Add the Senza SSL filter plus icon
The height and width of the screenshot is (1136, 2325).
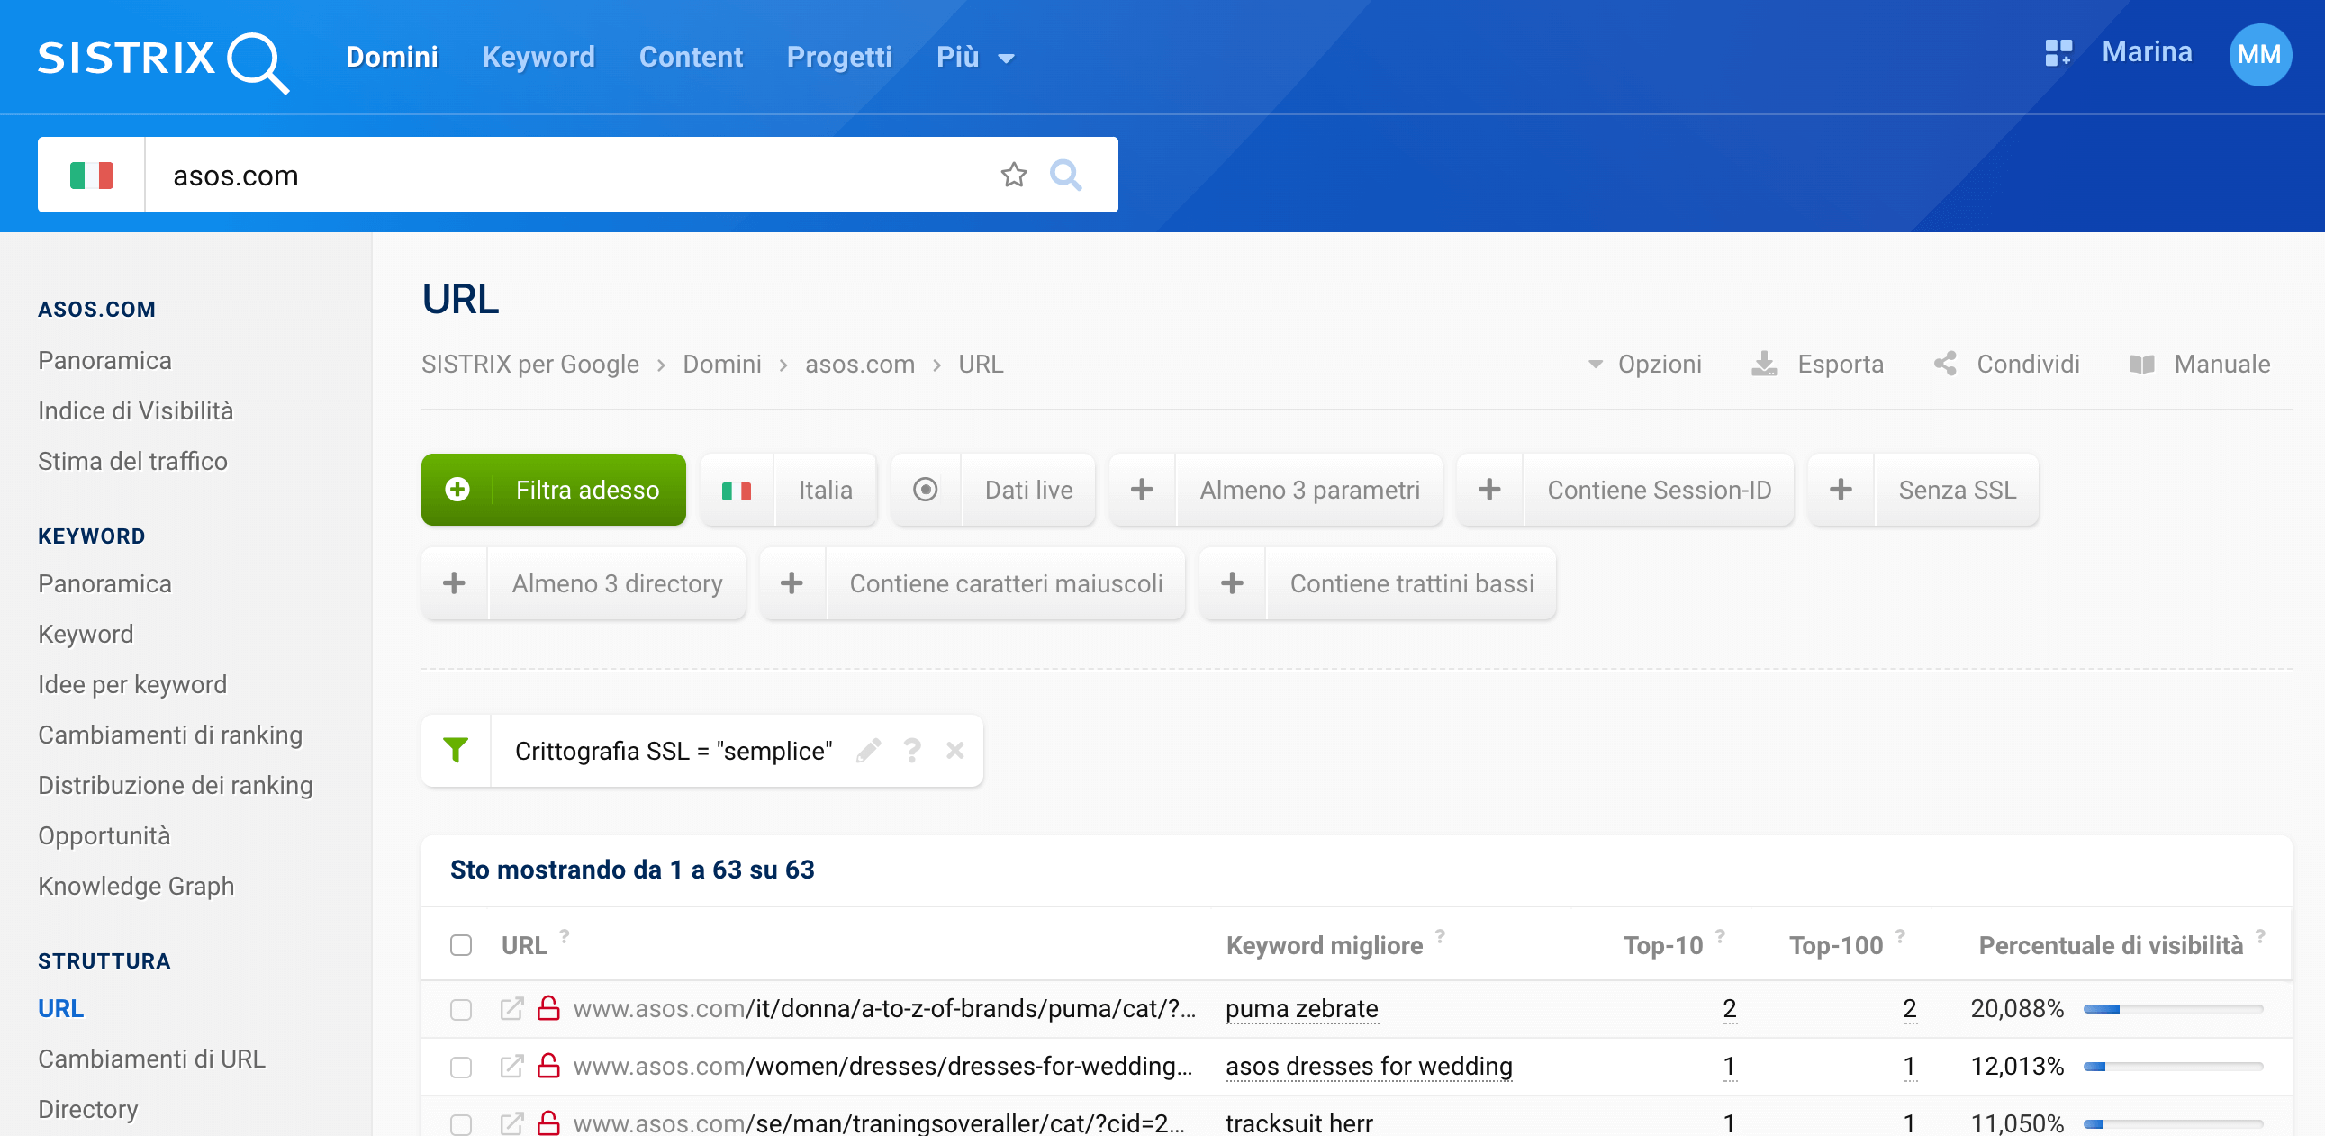(x=1841, y=489)
